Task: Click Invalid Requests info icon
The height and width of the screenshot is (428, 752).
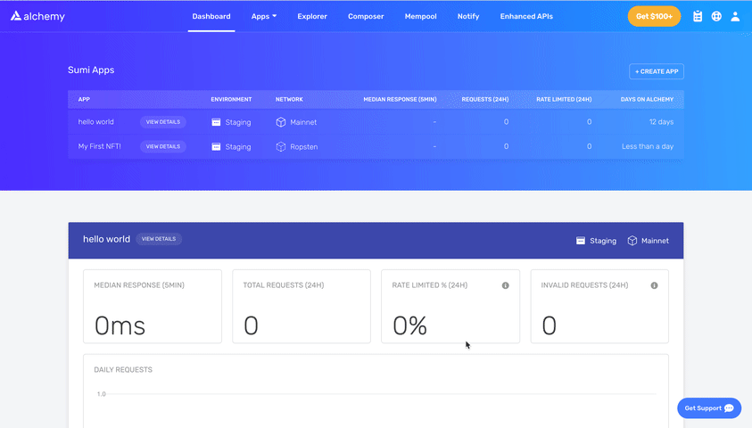Action: point(654,285)
